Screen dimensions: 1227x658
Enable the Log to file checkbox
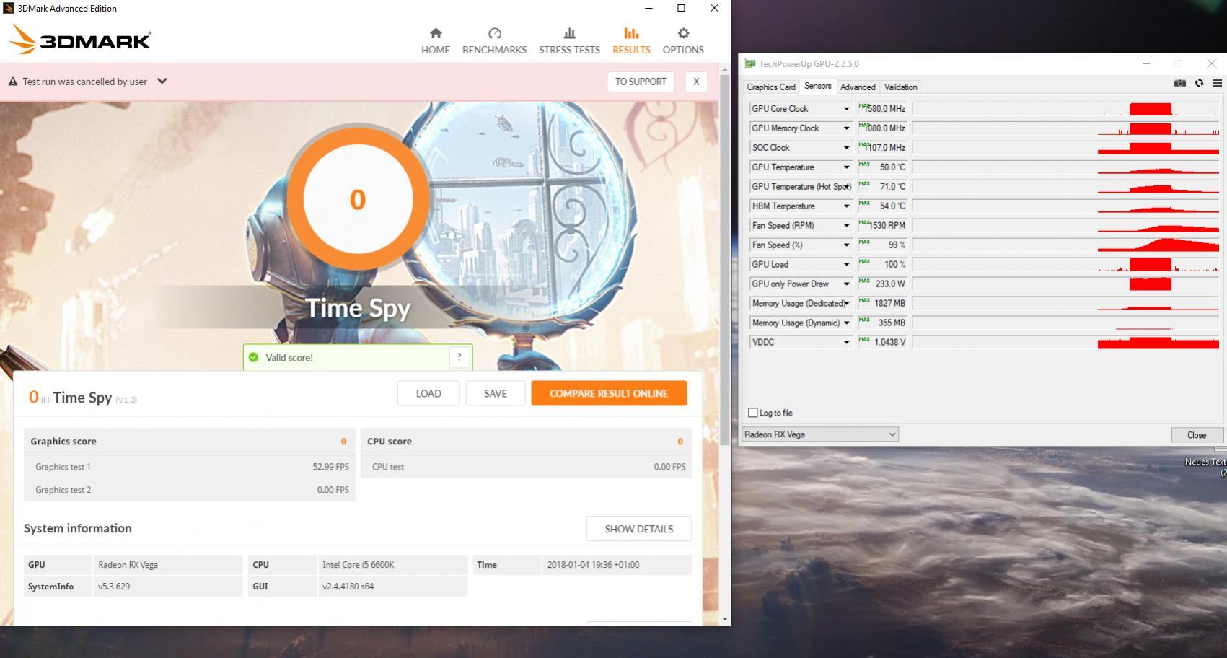(753, 413)
